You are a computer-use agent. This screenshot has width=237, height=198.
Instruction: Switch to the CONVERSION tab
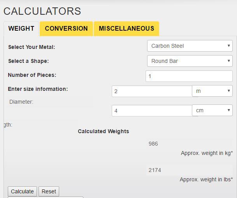66,28
